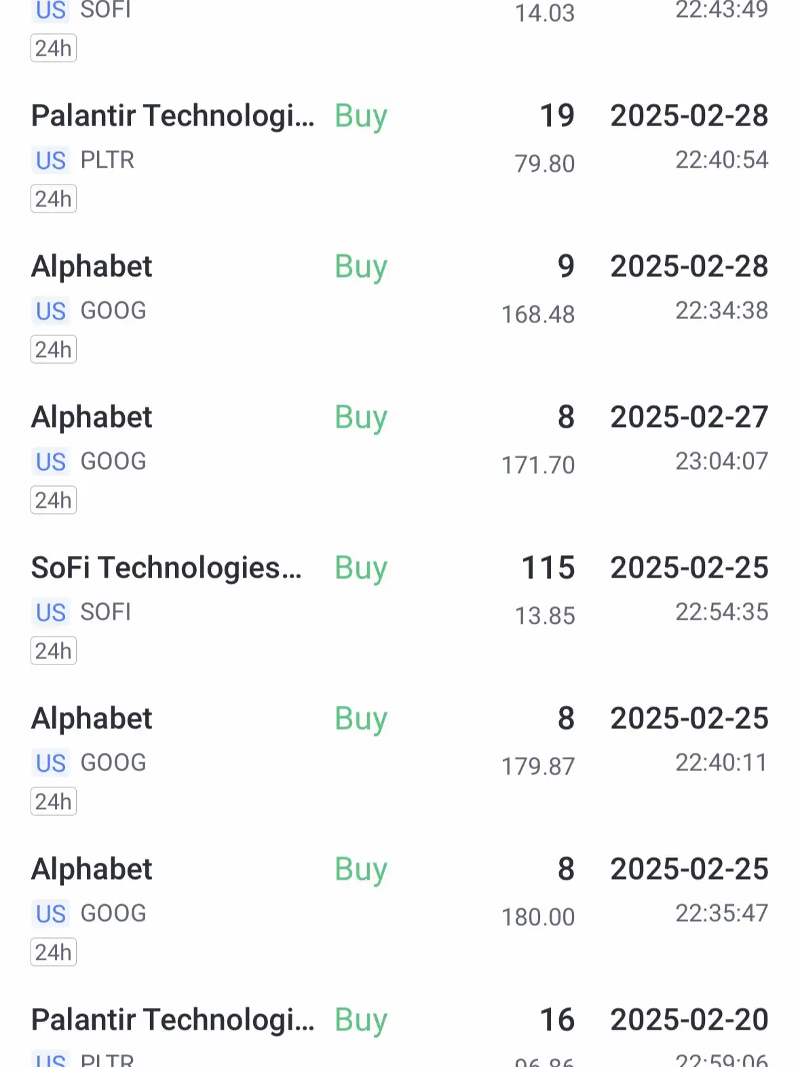The height and width of the screenshot is (1067, 800).
Task: Click the 180.00 price of the Alphabet order
Action: (x=538, y=917)
